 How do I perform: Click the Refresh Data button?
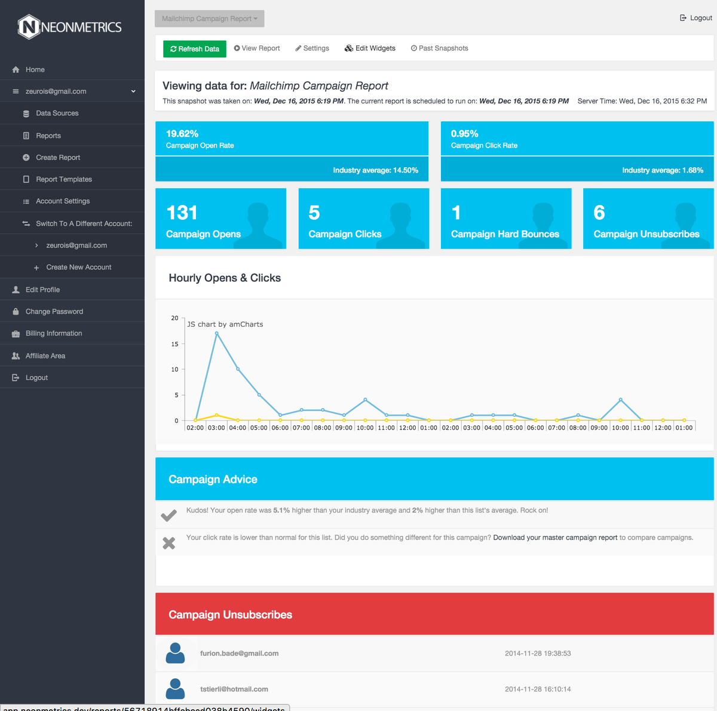tap(195, 49)
